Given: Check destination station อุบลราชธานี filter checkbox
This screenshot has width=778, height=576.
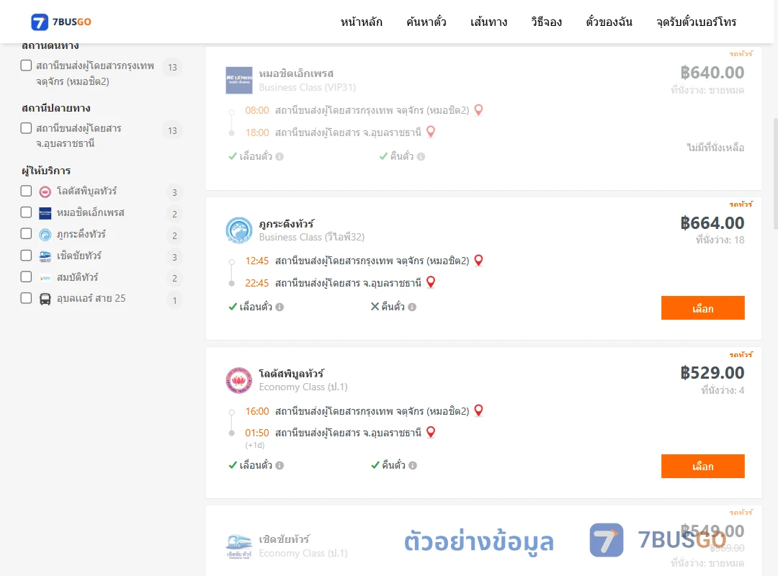Looking at the screenshot, I should pos(27,128).
